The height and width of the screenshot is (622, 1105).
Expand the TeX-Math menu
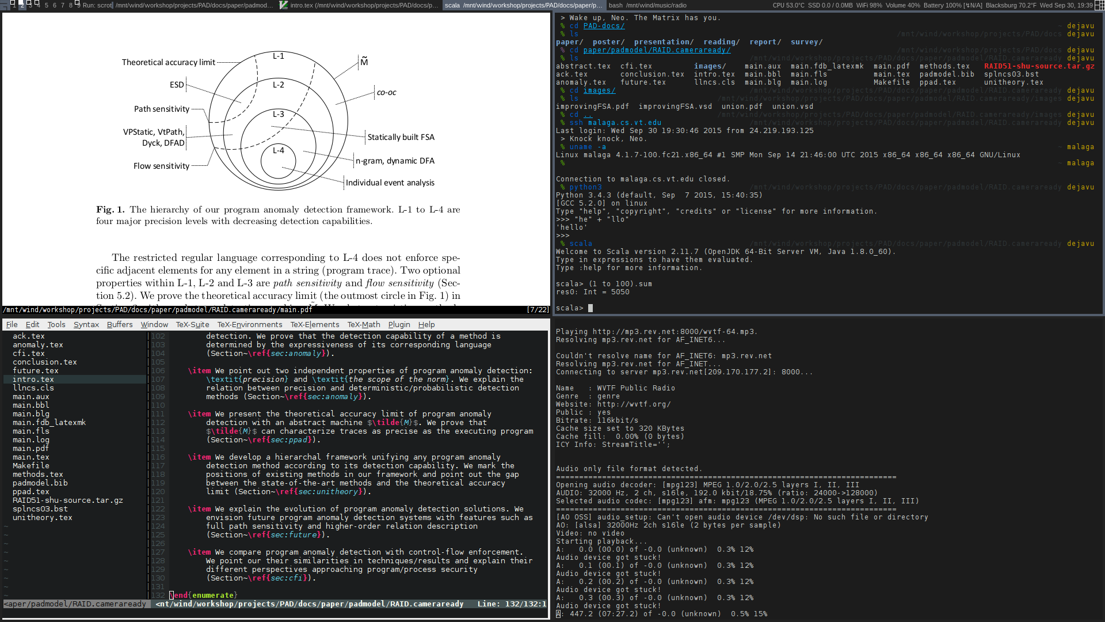tap(363, 325)
